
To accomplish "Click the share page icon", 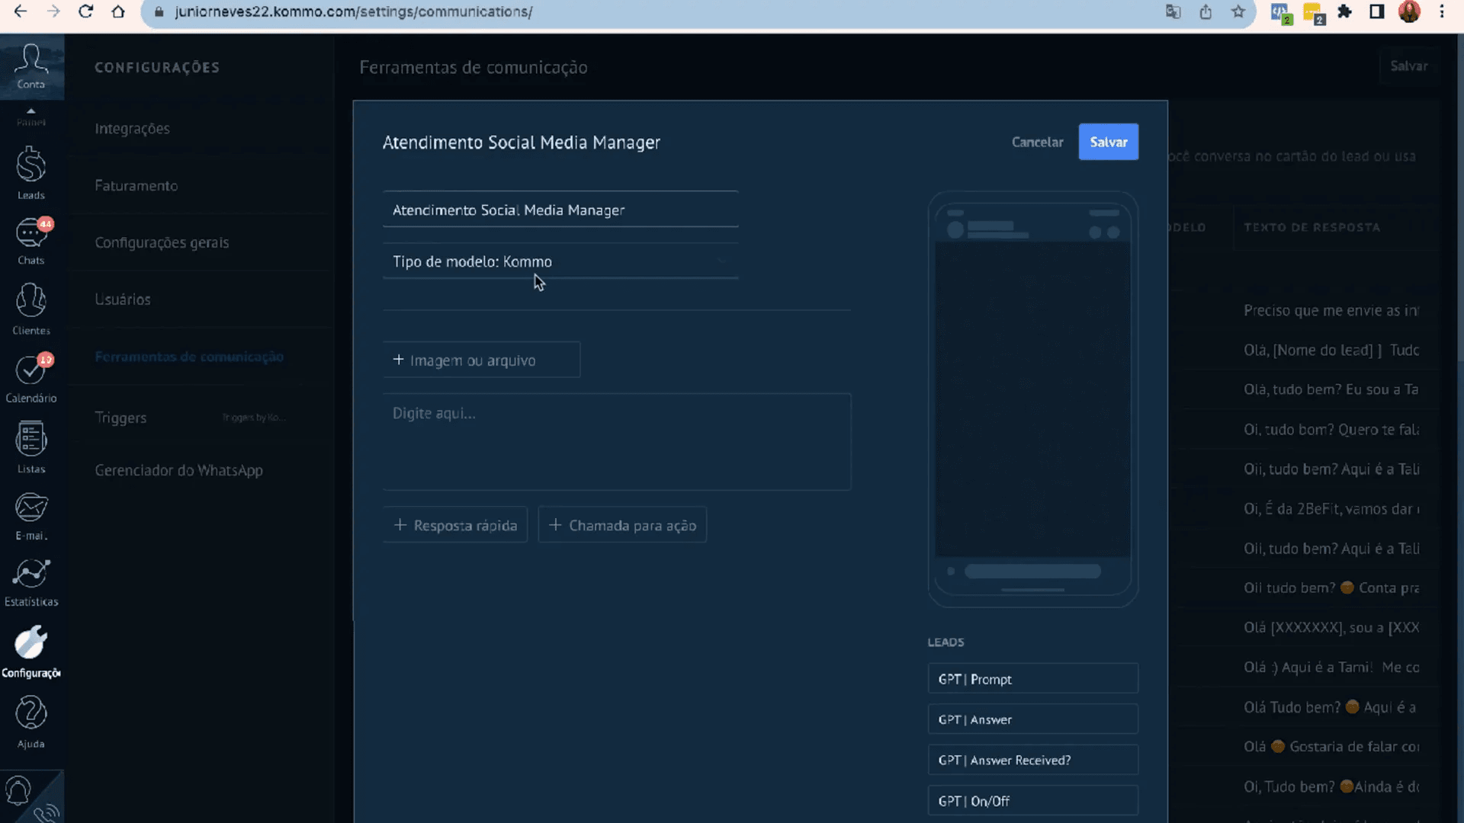I will [1206, 11].
